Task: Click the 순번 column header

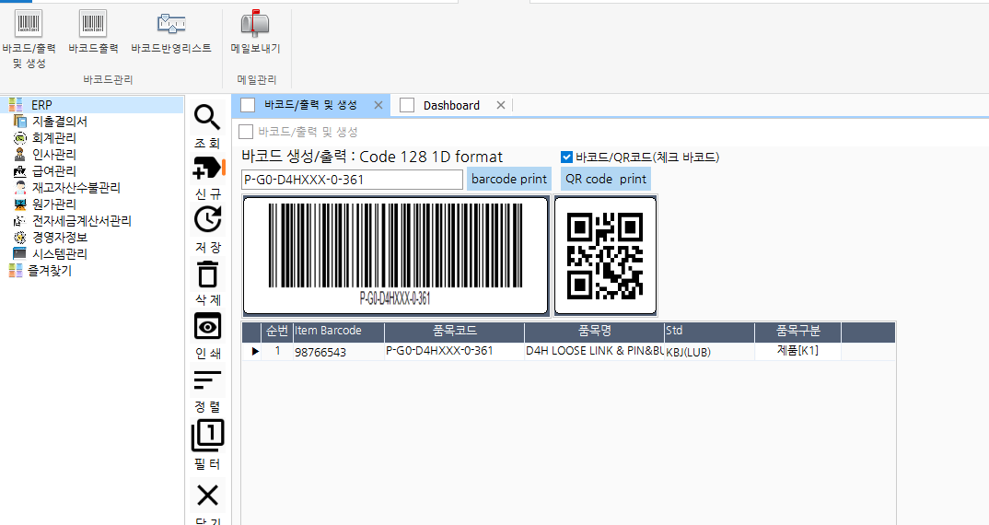Action: point(277,331)
